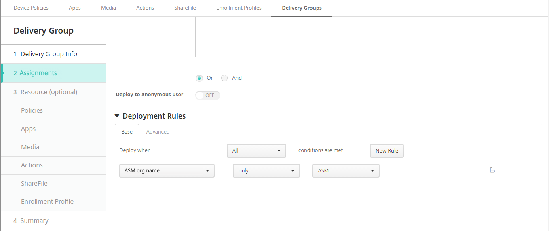This screenshot has width=549, height=231.
Task: Select the Or radio button
Action: click(x=199, y=78)
